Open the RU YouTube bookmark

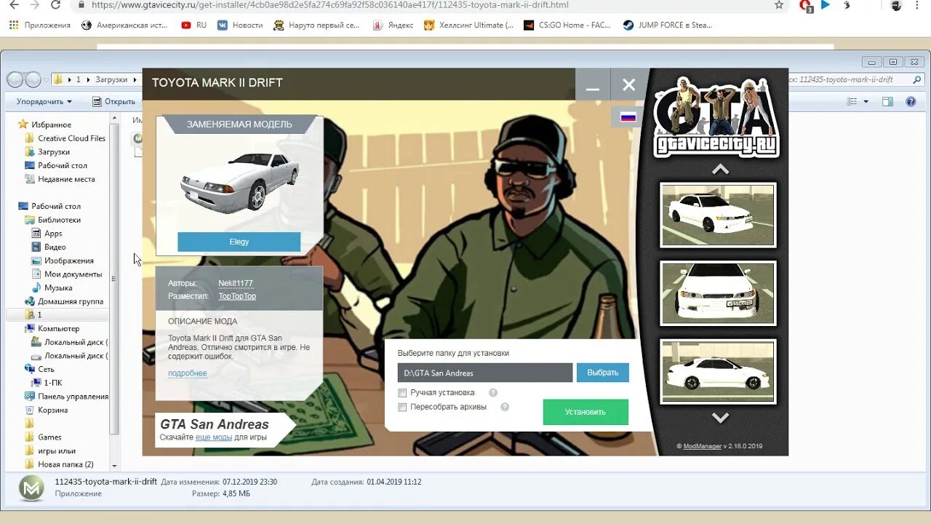pyautogui.click(x=193, y=25)
